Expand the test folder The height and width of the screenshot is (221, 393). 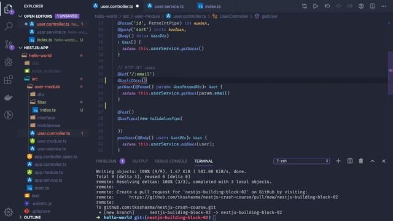[36, 196]
